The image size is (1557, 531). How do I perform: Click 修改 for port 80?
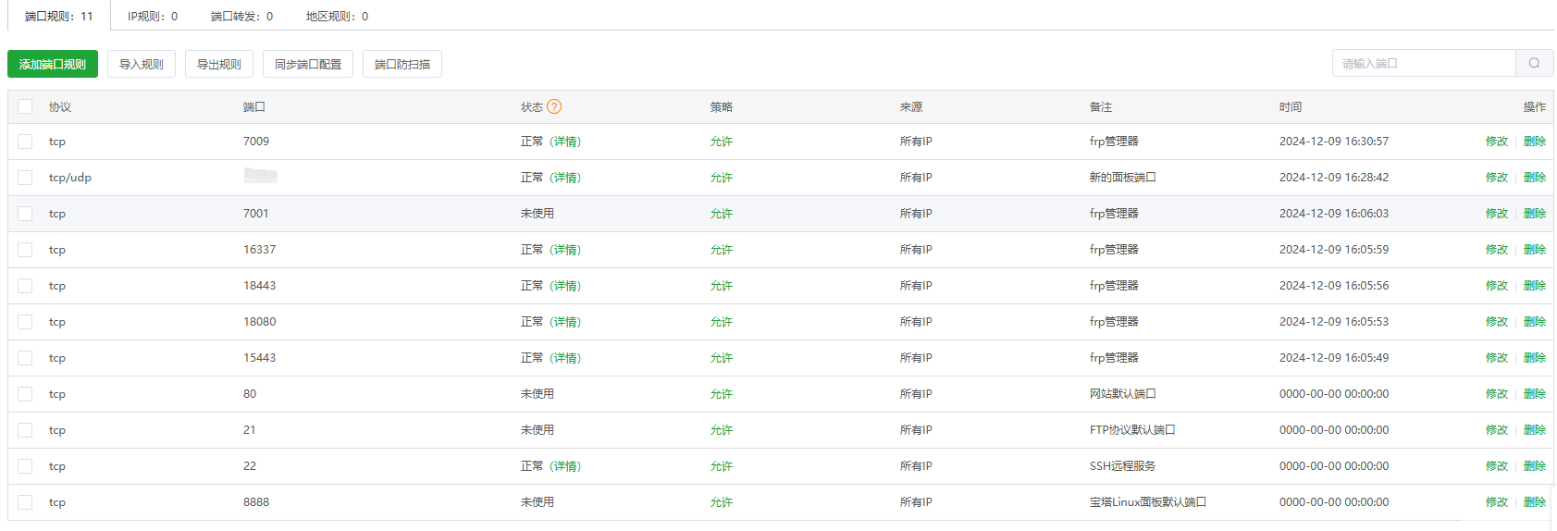tap(1497, 394)
